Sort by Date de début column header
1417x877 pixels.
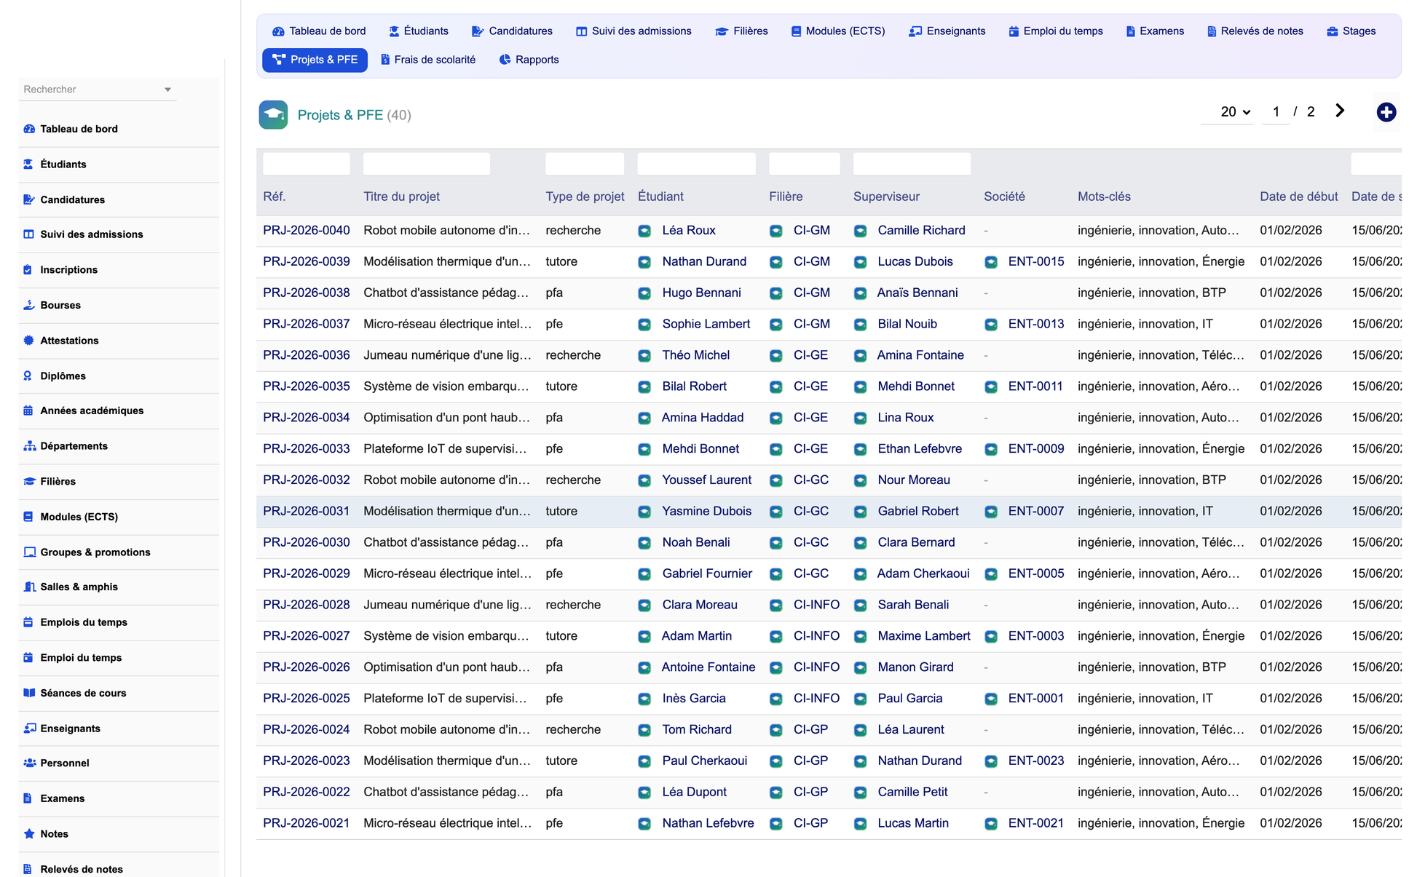[1298, 197]
